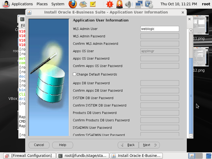The height and width of the screenshot is (159, 212).
Task: Open the volume speaker control
Action: click(129, 4)
